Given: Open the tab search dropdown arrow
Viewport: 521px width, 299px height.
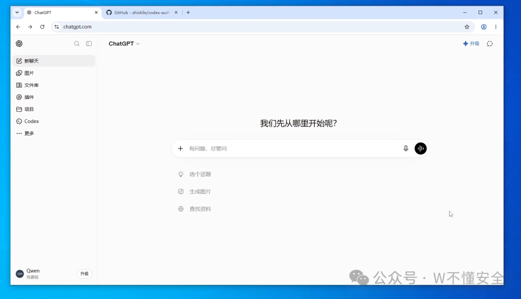Looking at the screenshot, I should pyautogui.click(x=17, y=13).
